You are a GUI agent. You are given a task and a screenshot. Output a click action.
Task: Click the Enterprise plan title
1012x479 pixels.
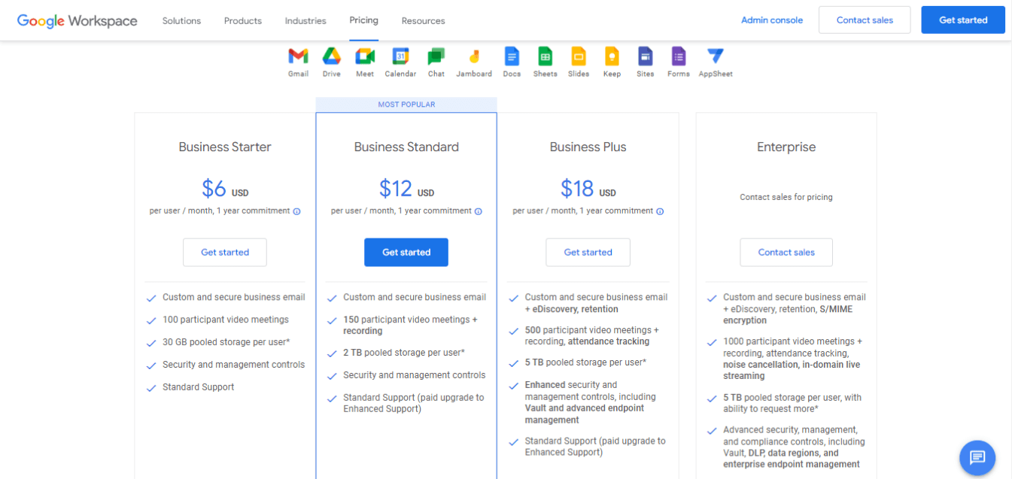click(x=786, y=147)
